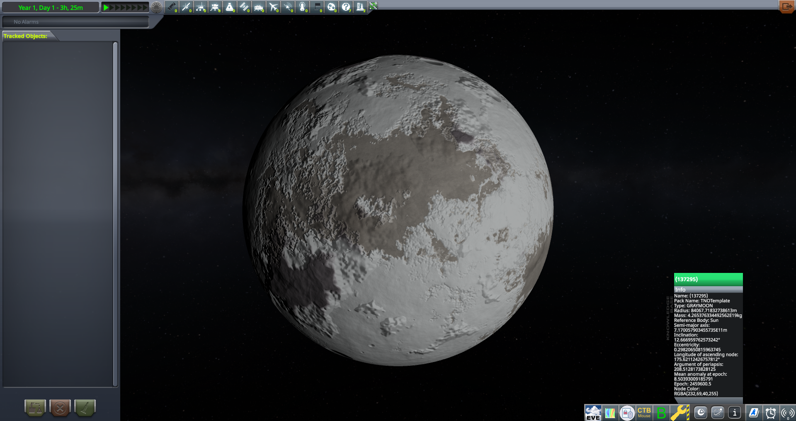
Task: Click the rainbow heatmap overlay icon
Action: (x=610, y=413)
